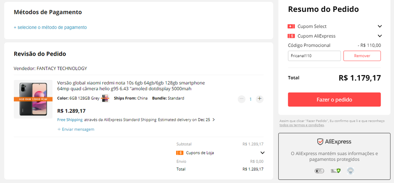Decrease item quantity with minus button
The width and height of the screenshot is (394, 183).
pyautogui.click(x=242, y=99)
